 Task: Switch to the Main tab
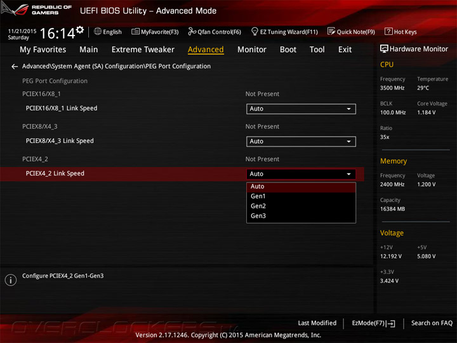point(89,50)
